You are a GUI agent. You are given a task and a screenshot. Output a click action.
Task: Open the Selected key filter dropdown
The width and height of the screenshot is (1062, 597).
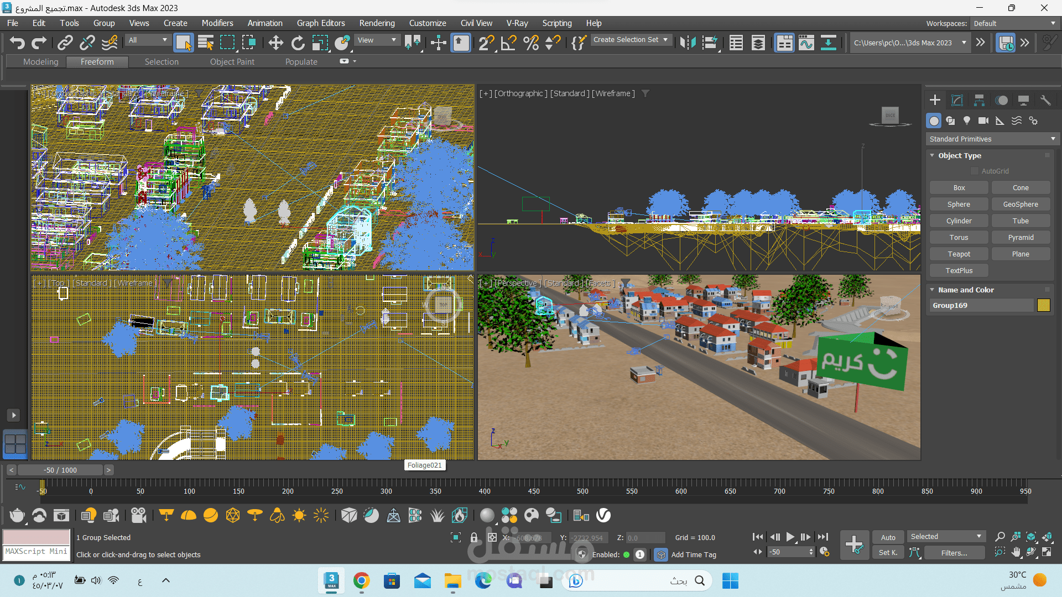point(946,537)
